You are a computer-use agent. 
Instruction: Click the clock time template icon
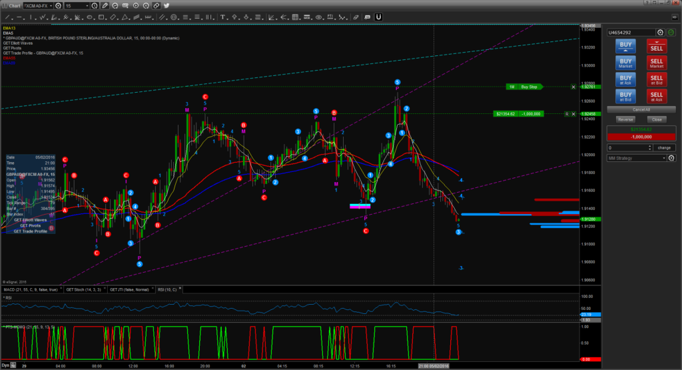(95, 5)
